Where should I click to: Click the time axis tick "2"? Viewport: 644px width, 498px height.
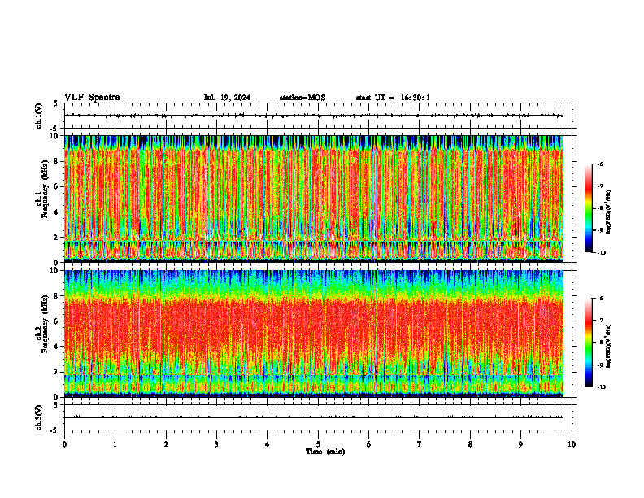[166, 444]
